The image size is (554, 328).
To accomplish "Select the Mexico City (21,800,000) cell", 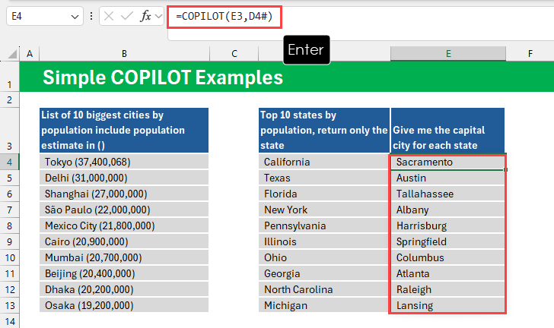I will coord(124,225).
